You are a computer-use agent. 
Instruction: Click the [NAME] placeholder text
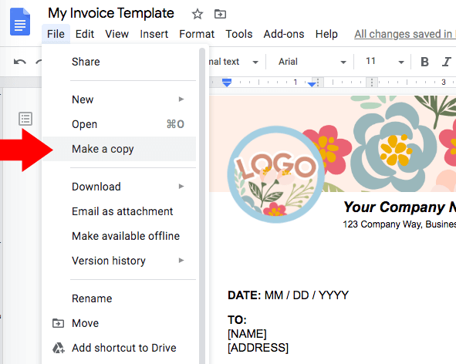(x=247, y=334)
